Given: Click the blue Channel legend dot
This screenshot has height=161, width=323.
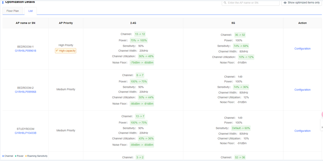Looking at the screenshot, I should 3,156.
